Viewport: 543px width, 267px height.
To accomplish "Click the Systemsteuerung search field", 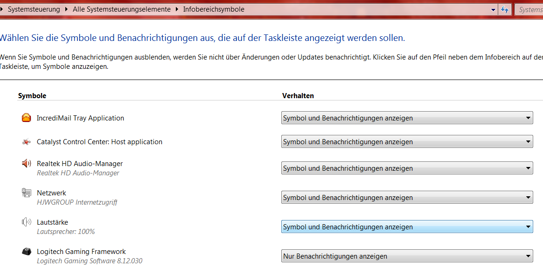I will pos(529,10).
